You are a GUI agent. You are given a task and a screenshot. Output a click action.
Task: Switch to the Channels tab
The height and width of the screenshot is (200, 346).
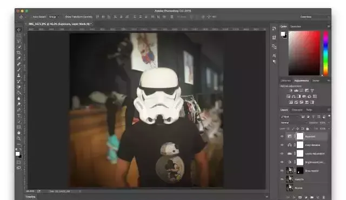(x=297, y=110)
